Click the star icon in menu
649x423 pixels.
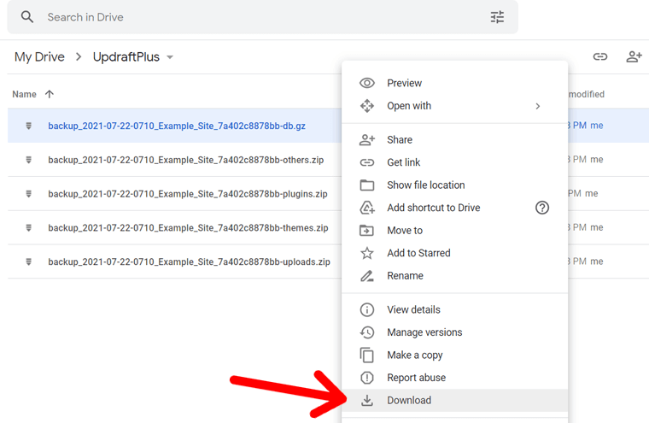(366, 253)
